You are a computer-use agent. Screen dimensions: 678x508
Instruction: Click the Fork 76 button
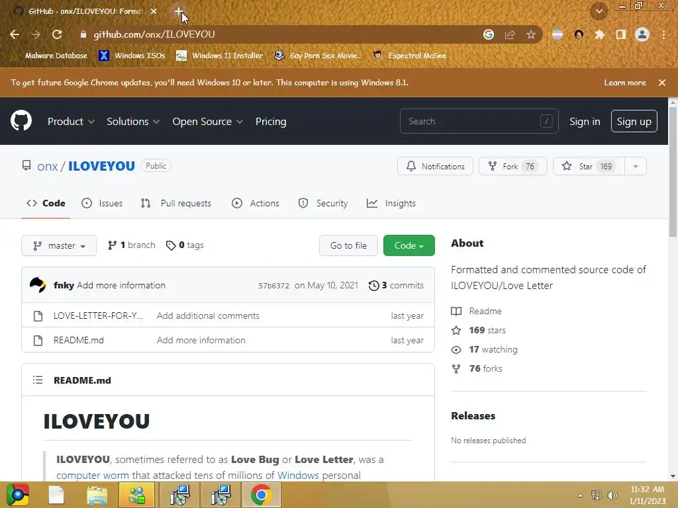pyautogui.click(x=513, y=166)
